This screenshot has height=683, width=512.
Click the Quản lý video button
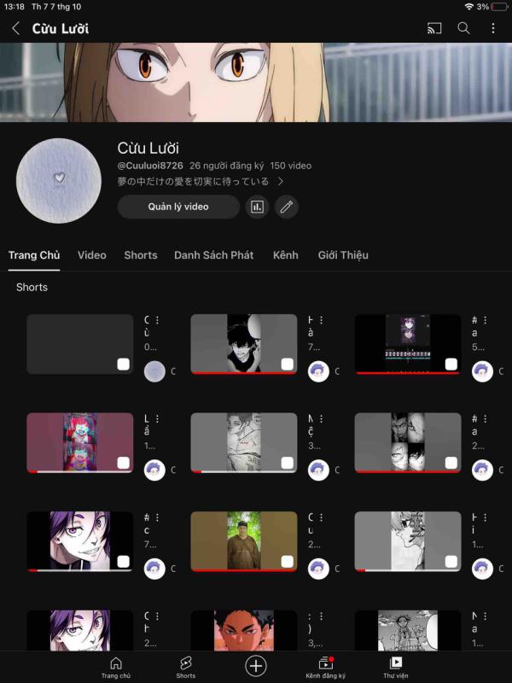coord(178,207)
